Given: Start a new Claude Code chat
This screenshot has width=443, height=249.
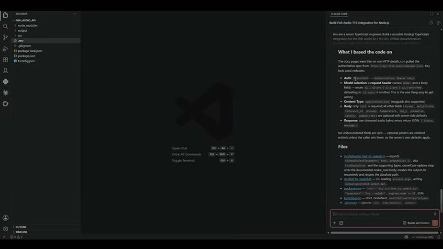Looking at the screenshot, I should tap(438, 23).
